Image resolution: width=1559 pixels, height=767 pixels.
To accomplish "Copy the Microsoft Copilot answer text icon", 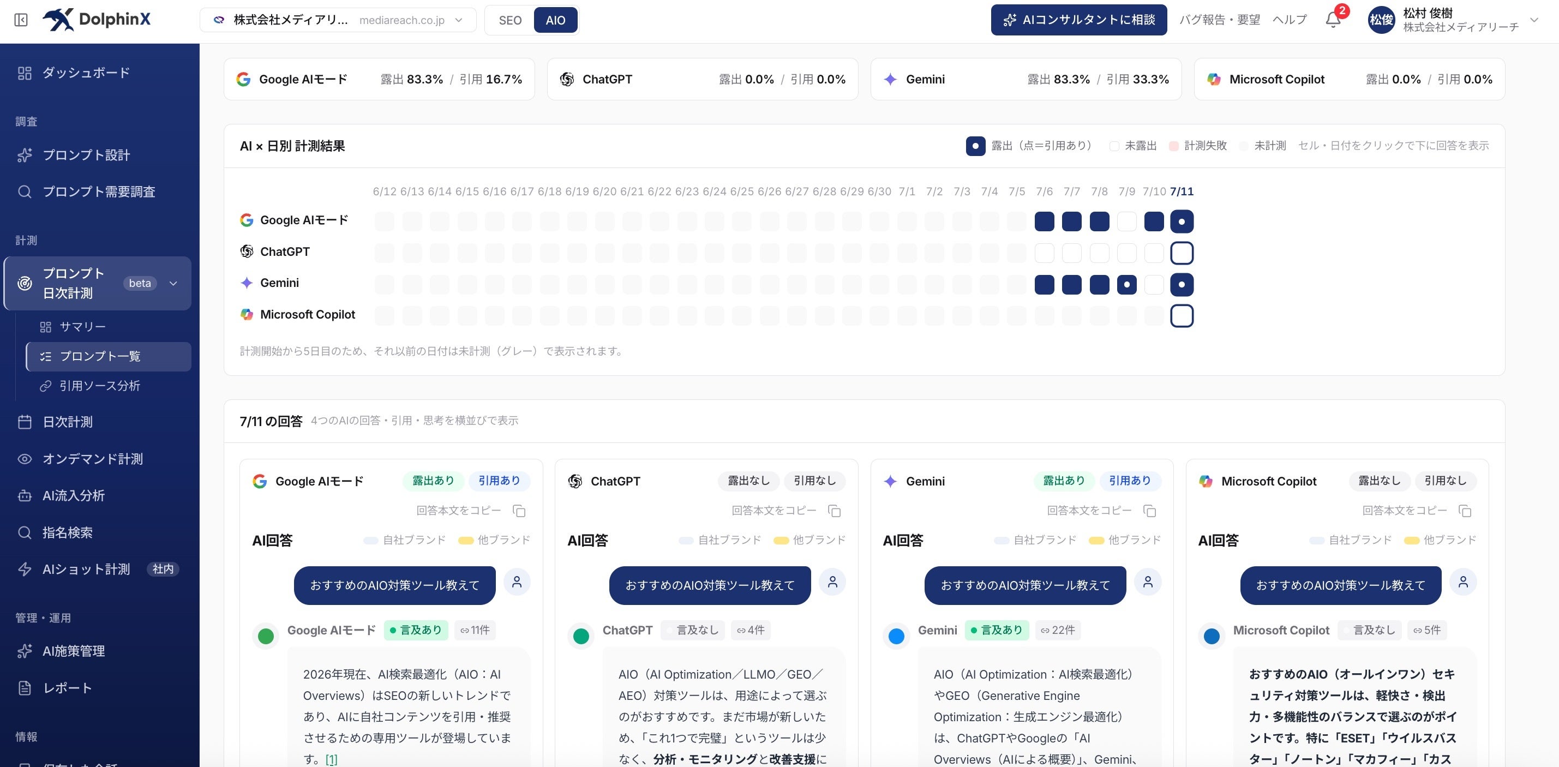I will (1465, 511).
